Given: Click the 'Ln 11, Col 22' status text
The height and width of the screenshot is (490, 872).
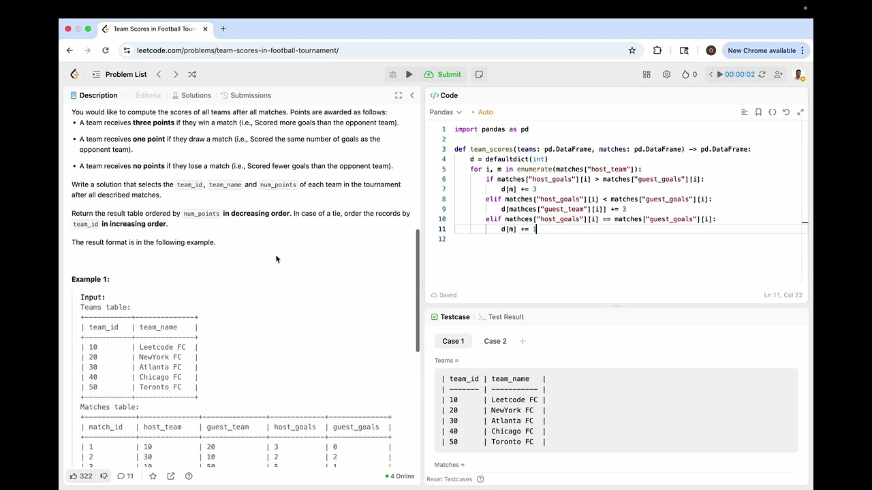Looking at the screenshot, I should [x=783, y=295].
